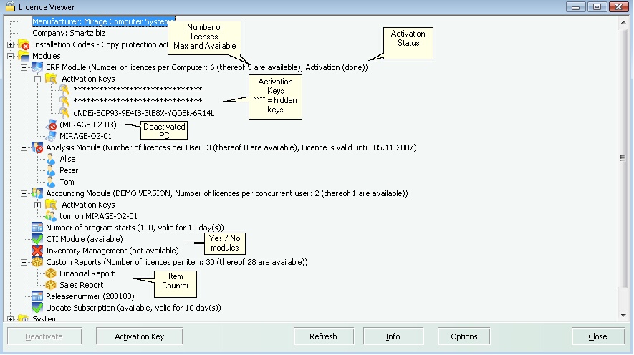This screenshot has width=634, height=355.
Task: Collapse the Modules tree node
Action: pos(10,56)
